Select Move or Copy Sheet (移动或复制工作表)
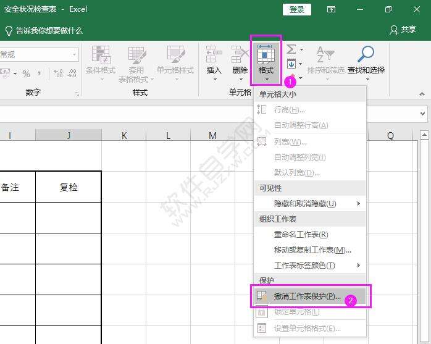The height and width of the screenshot is (344, 431). point(310,250)
